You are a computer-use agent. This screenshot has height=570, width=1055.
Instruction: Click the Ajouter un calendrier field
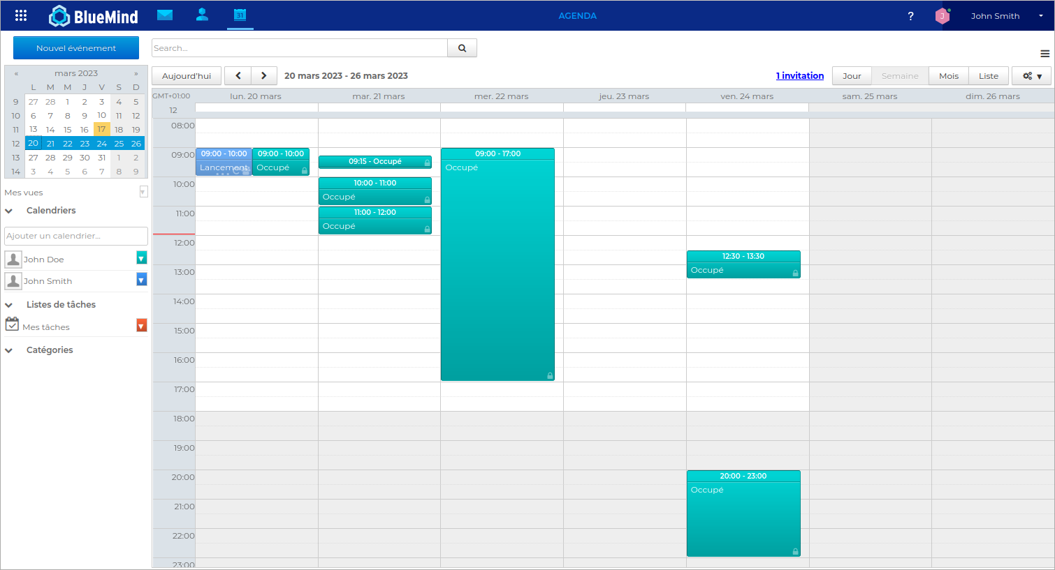(x=75, y=236)
